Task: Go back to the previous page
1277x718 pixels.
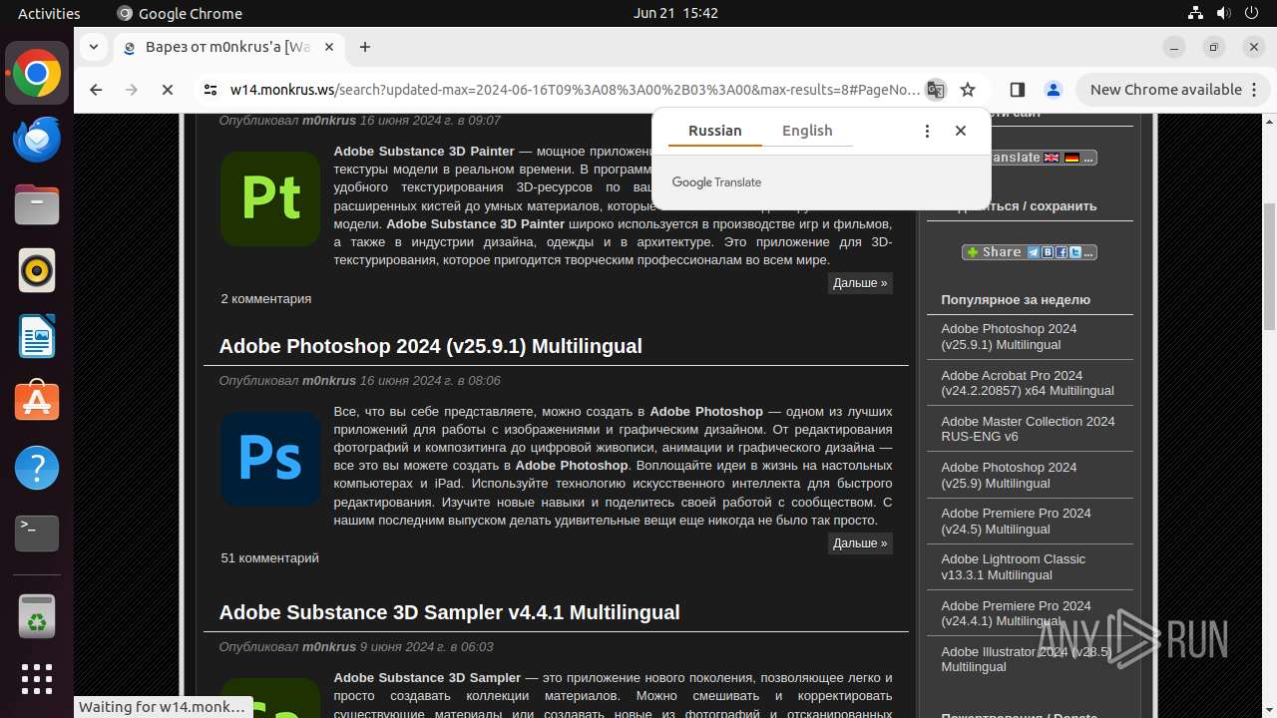Action: pyautogui.click(x=96, y=90)
